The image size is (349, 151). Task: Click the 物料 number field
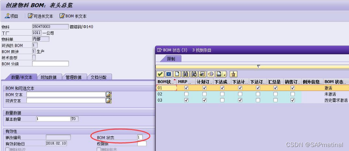(51, 27)
